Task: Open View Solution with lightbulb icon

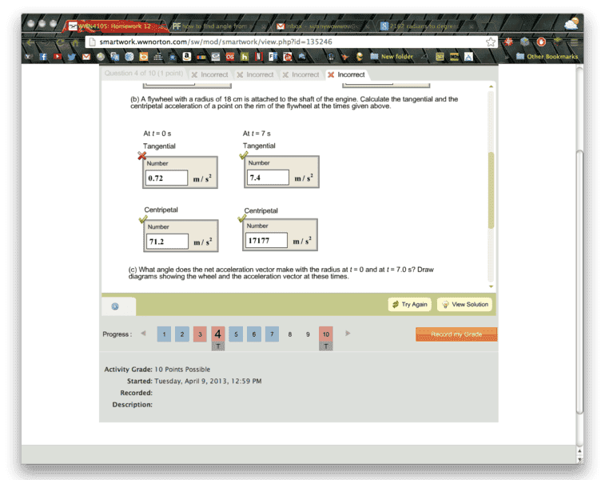Action: 464,305
